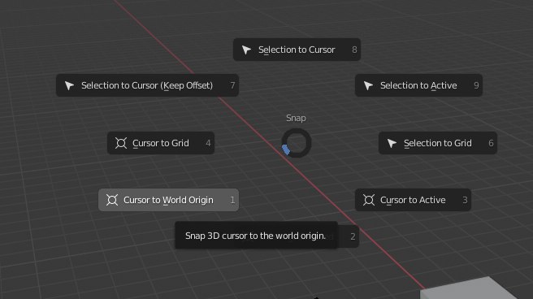Click the shortcut number 7 on Keep Offset entry

232,85
